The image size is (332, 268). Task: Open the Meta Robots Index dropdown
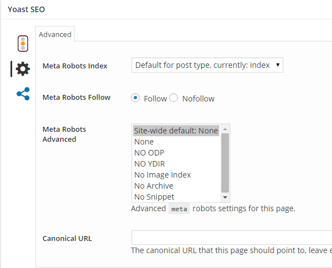pos(207,65)
